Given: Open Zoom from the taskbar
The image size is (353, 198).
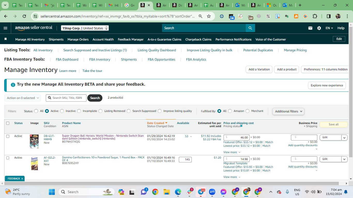Looking at the screenshot, I should [x=212, y=192].
